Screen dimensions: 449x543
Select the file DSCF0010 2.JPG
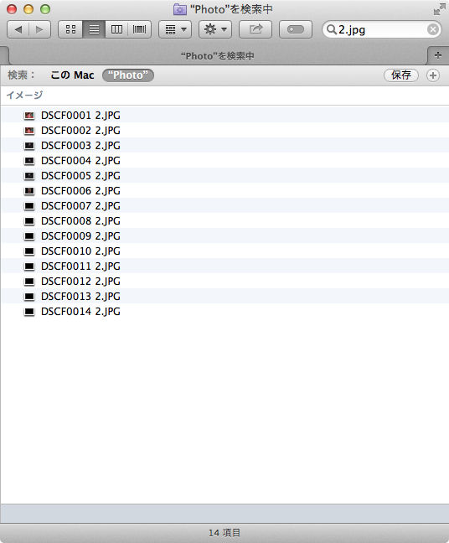pos(224,251)
